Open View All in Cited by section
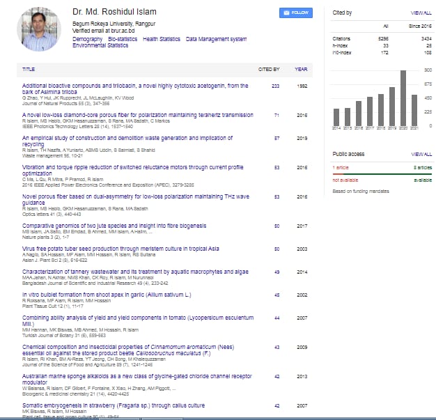Viewport: 436px width, 420px height. click(x=422, y=13)
